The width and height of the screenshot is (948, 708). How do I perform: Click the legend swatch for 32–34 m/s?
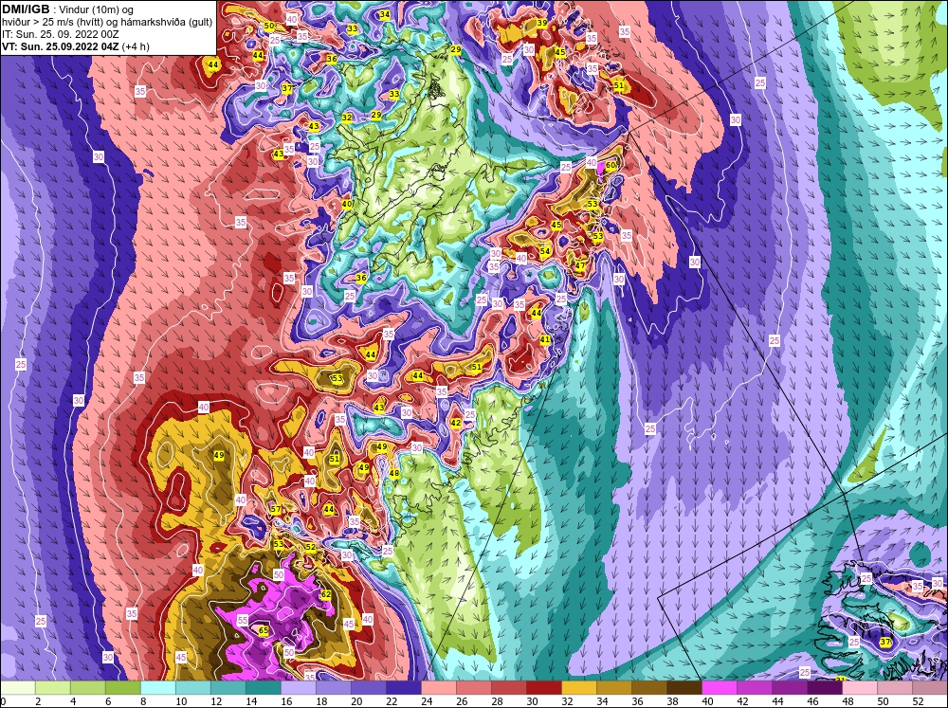point(579,687)
